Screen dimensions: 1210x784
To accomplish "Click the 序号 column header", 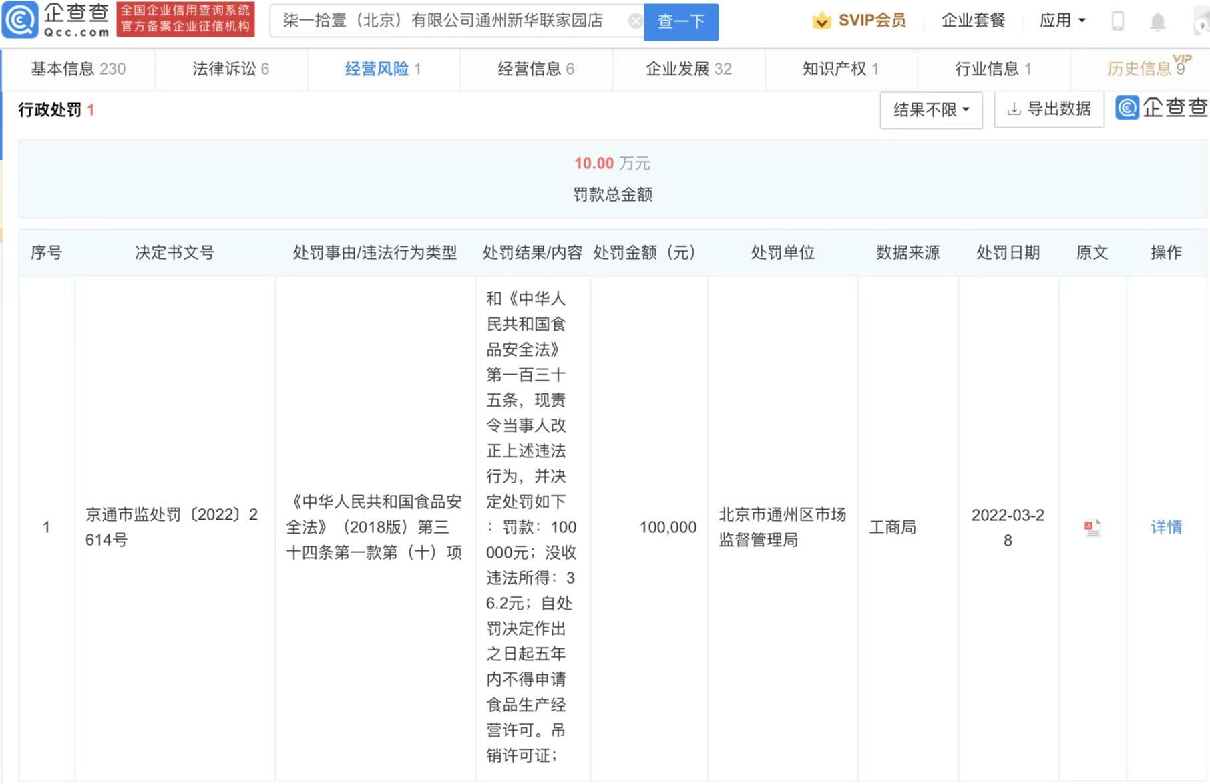I will click(x=46, y=252).
